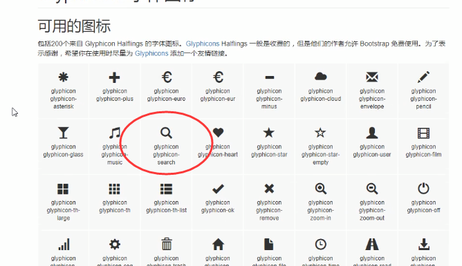
Task: Open the Glyphicons link in second line
Action: pos(151,54)
